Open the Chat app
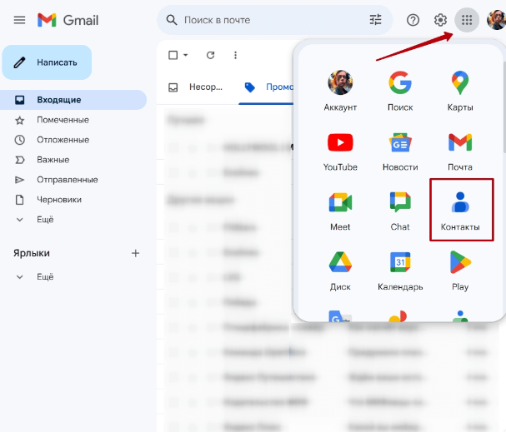Image resolution: width=506 pixels, height=432 pixels. pos(400,211)
